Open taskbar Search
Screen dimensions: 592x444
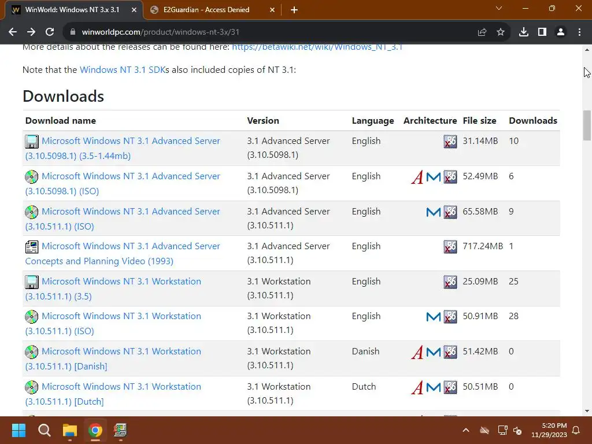click(x=44, y=430)
